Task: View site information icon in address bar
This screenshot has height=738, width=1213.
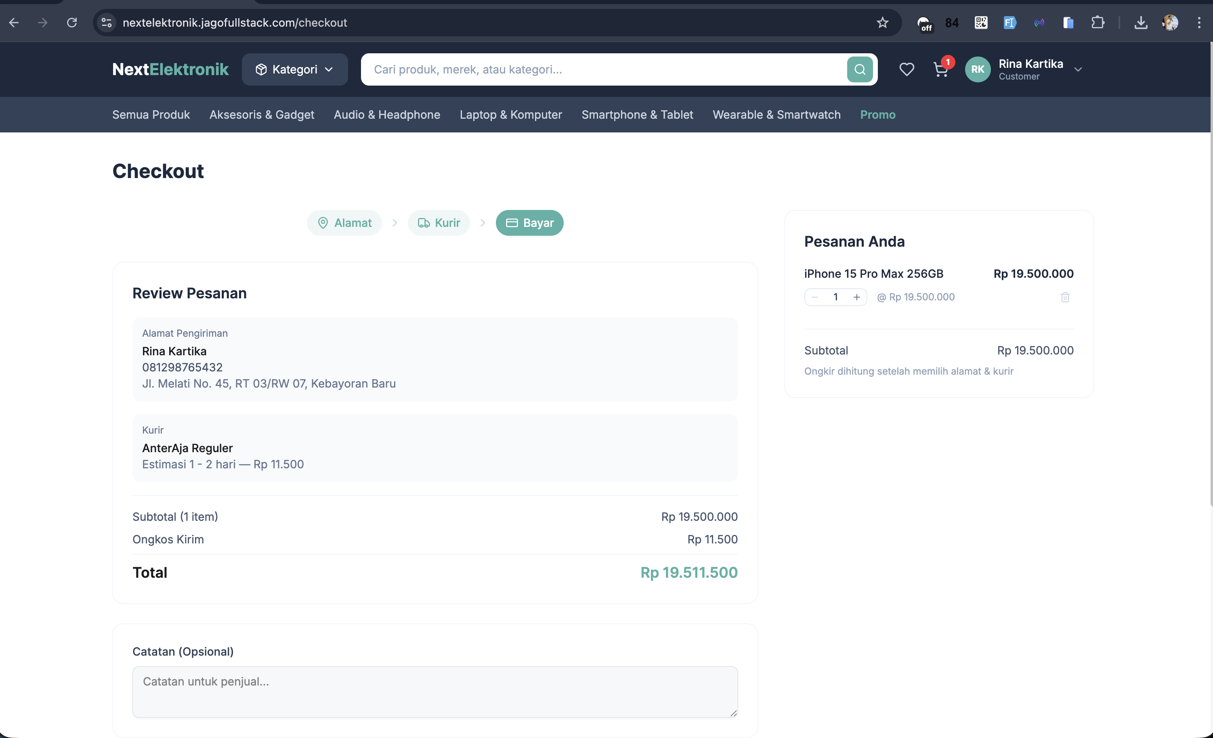Action: [106, 23]
